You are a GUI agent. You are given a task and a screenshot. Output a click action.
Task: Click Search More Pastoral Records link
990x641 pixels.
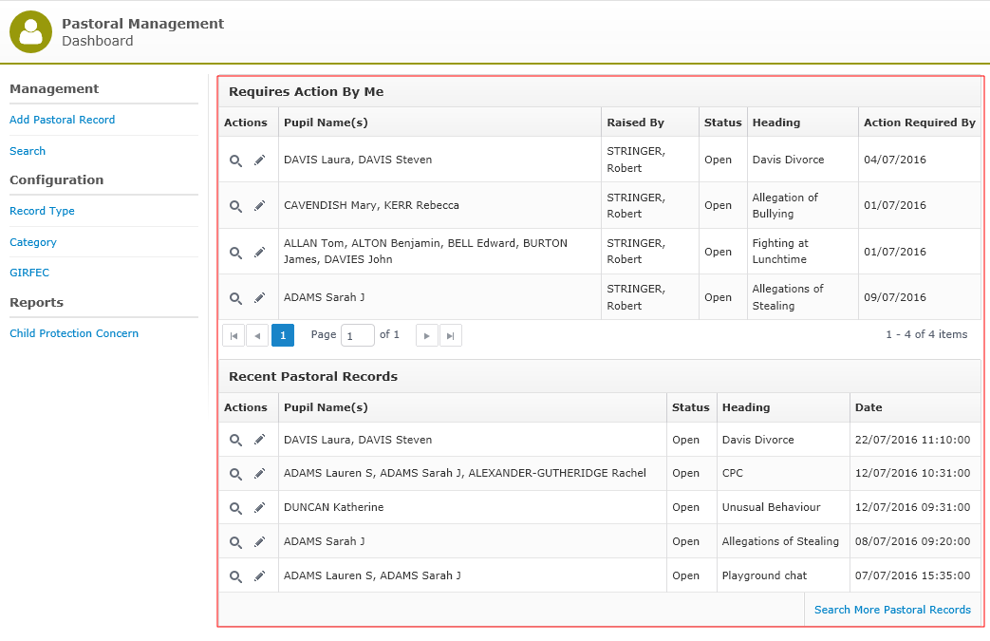(x=892, y=610)
